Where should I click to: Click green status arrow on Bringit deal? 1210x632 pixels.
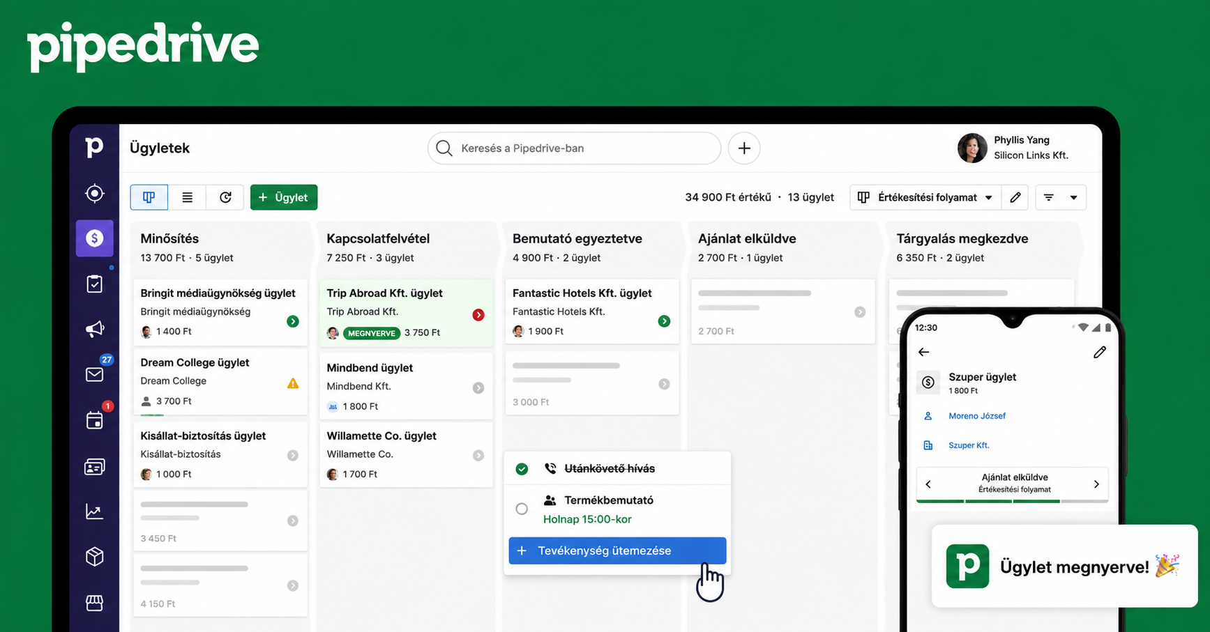pos(293,321)
